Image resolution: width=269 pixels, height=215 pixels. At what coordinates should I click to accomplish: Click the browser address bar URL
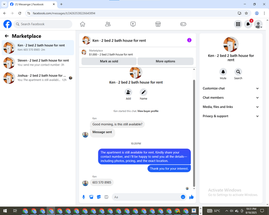pyautogui.click(x=64, y=13)
